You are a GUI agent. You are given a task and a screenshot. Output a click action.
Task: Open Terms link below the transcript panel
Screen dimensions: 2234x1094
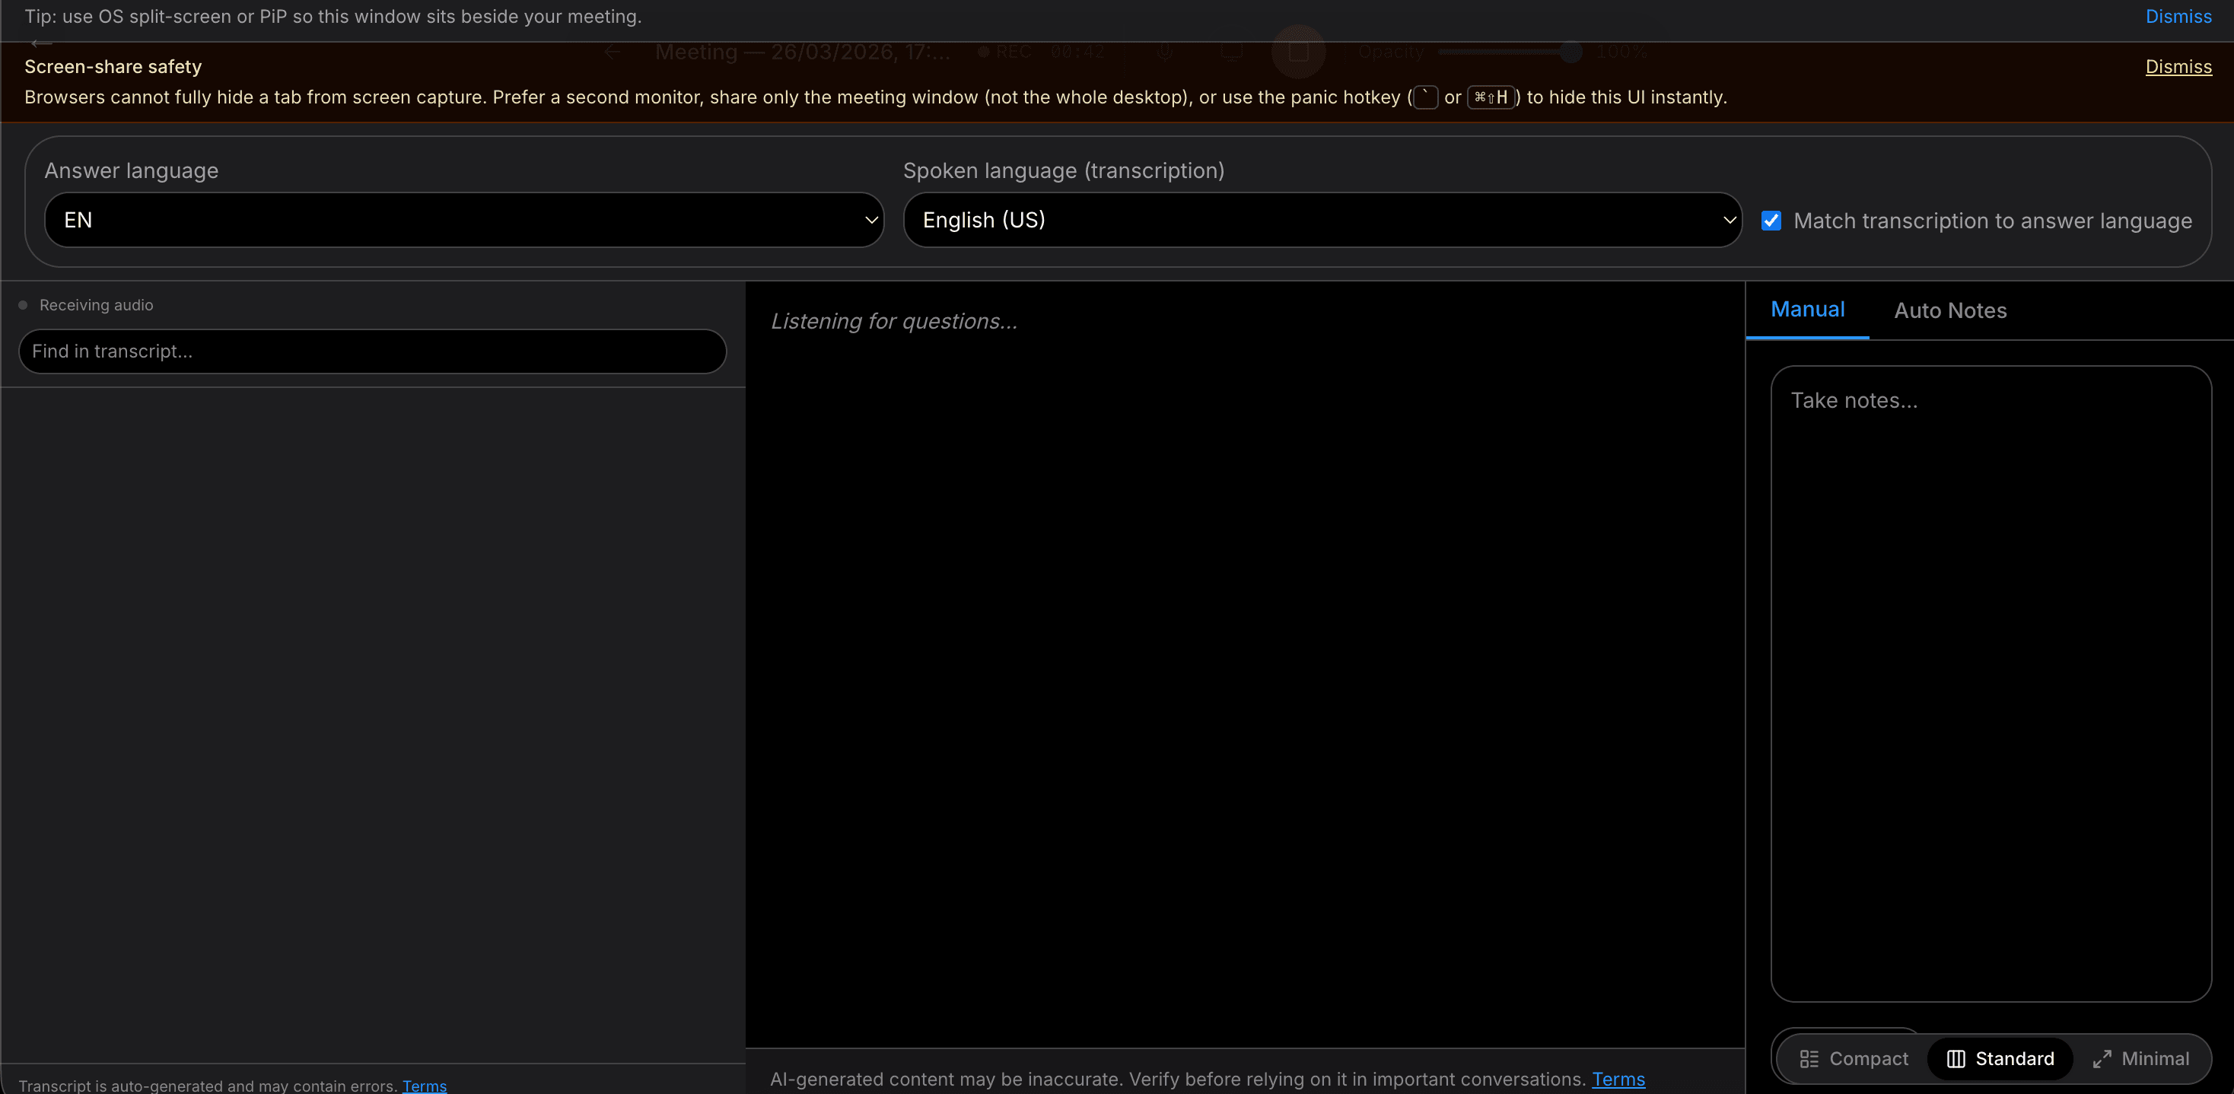424,1086
